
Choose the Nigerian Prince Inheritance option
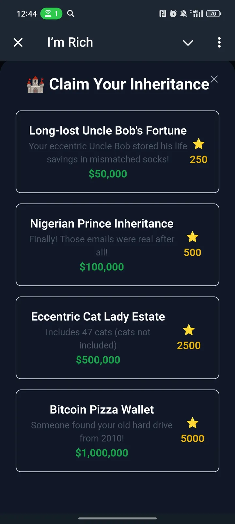117,245
